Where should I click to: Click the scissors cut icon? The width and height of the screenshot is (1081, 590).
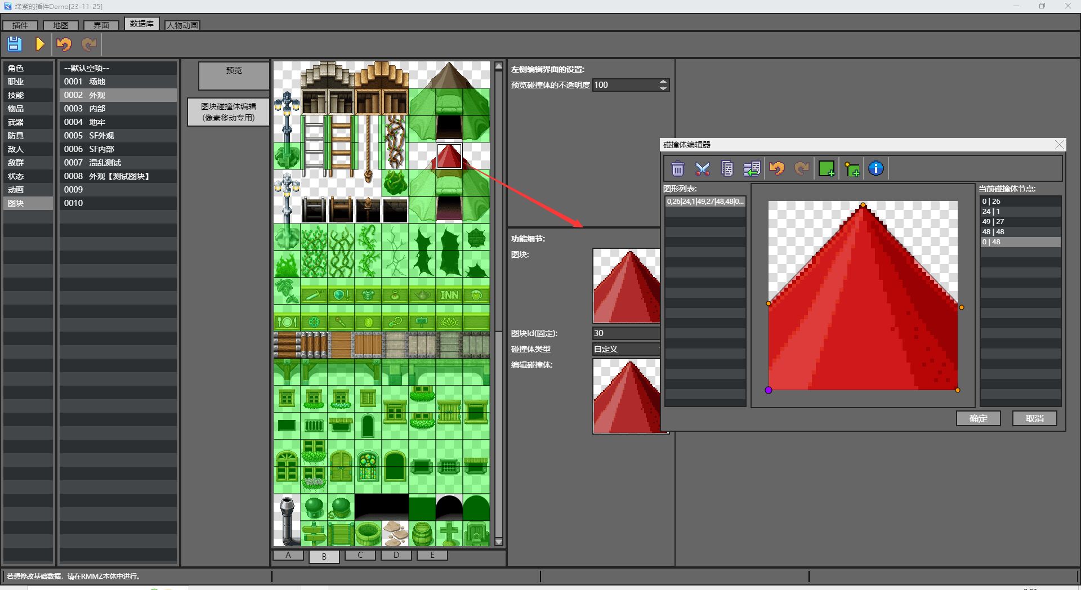pyautogui.click(x=703, y=168)
